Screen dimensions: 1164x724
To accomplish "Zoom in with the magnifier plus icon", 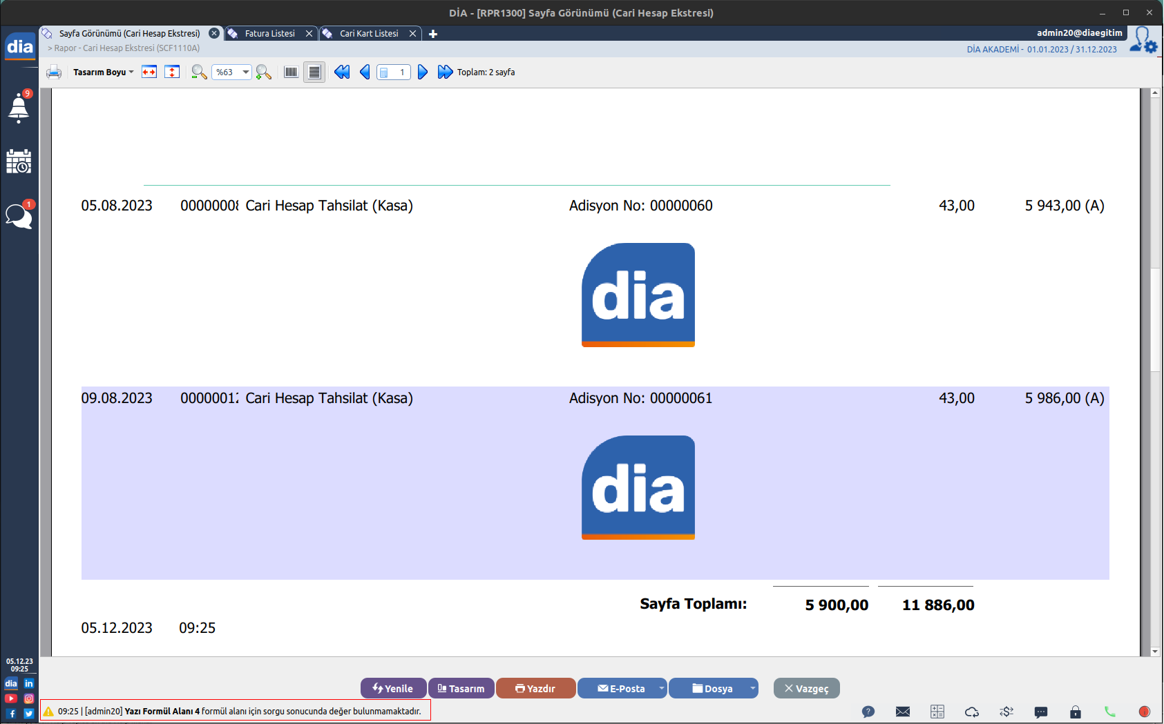I will 263,72.
